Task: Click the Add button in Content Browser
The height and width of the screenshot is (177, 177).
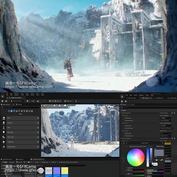Action: (5, 162)
